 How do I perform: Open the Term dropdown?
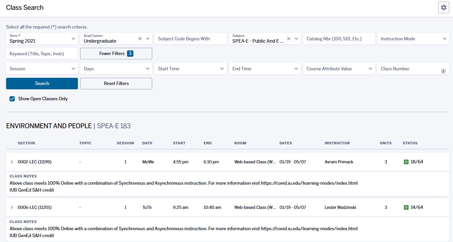tap(42, 39)
